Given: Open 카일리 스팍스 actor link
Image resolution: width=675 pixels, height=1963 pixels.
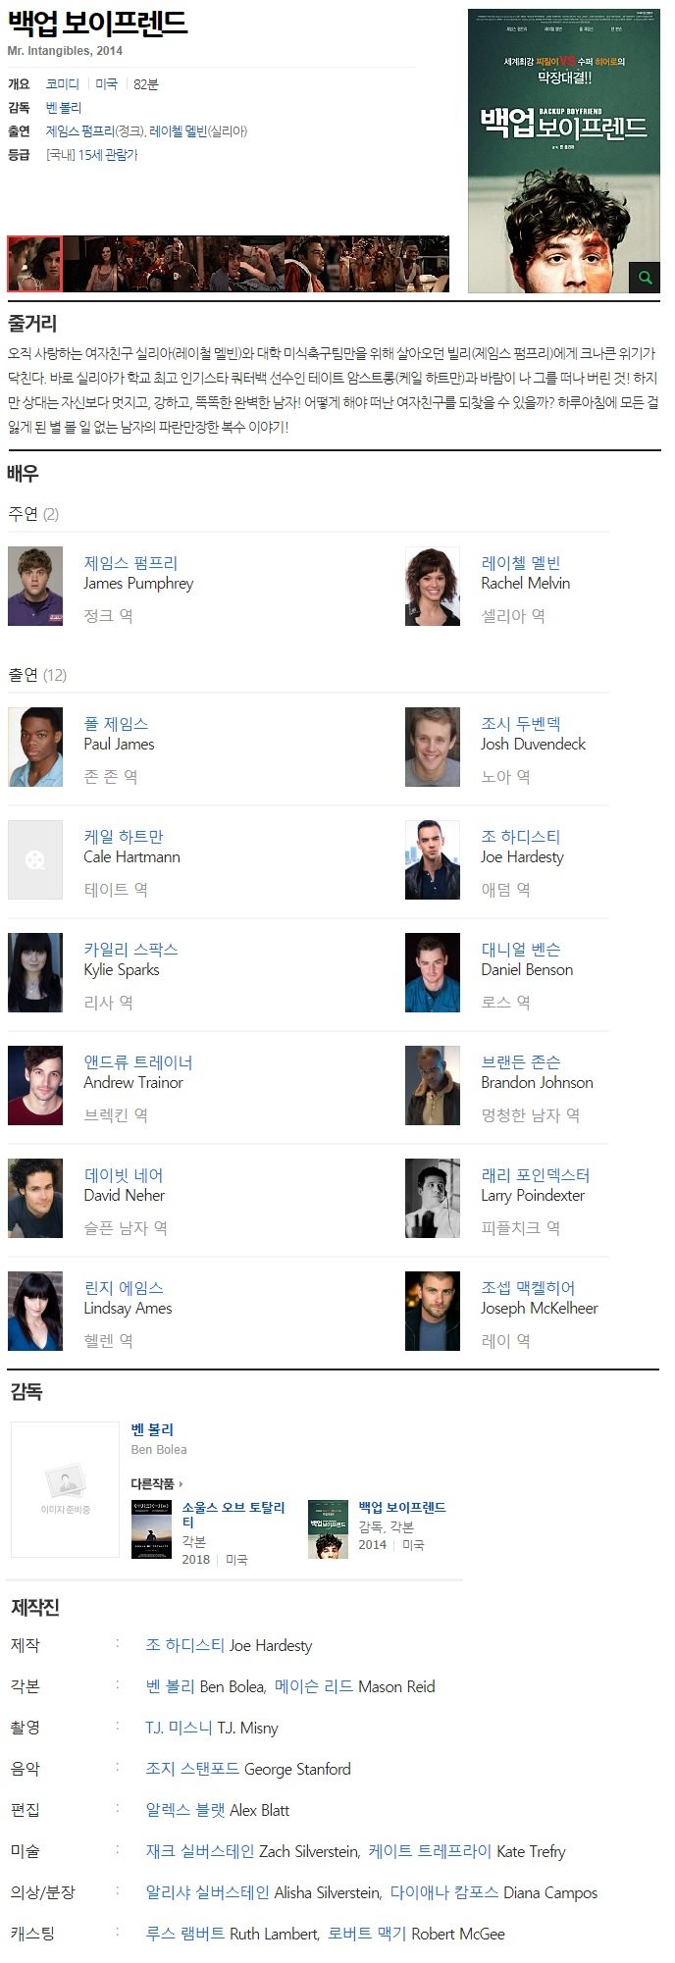Looking at the screenshot, I should pos(130,950).
